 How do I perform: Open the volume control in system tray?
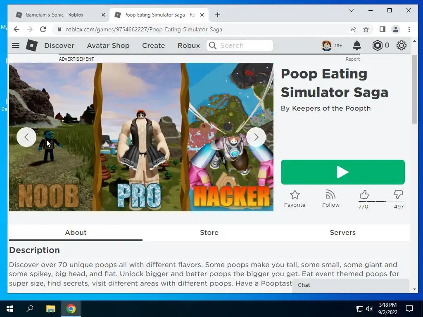[369, 309]
